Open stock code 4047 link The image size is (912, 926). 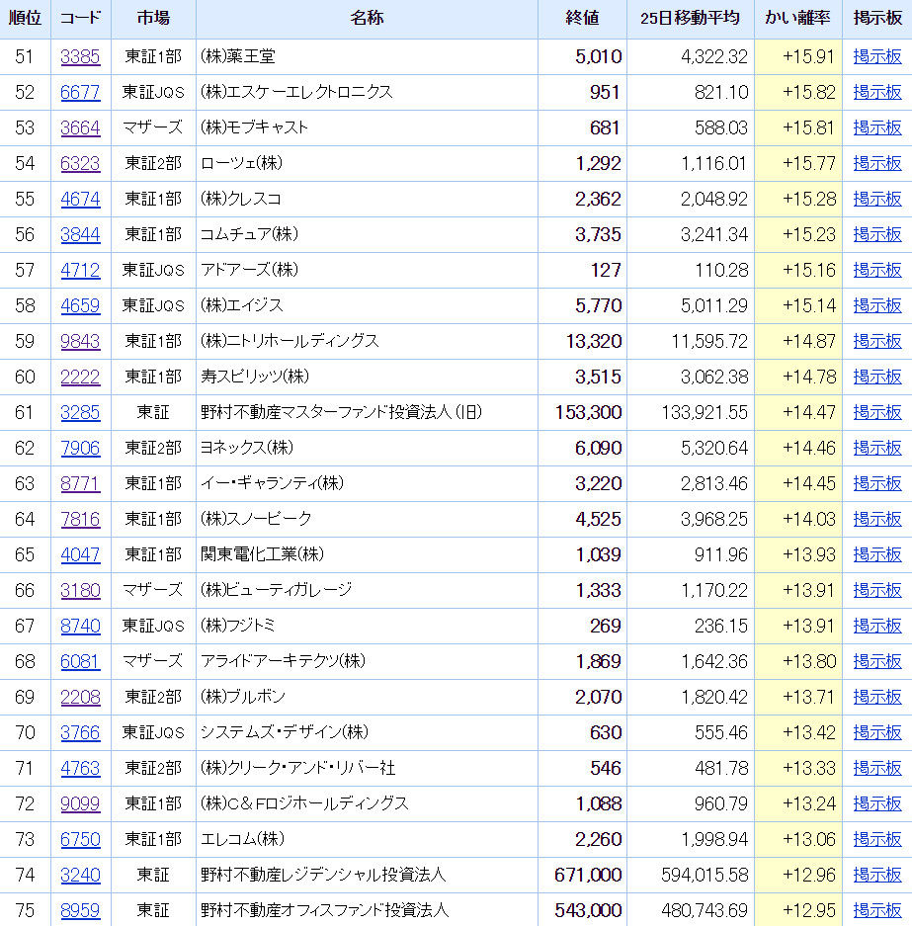[x=80, y=554]
